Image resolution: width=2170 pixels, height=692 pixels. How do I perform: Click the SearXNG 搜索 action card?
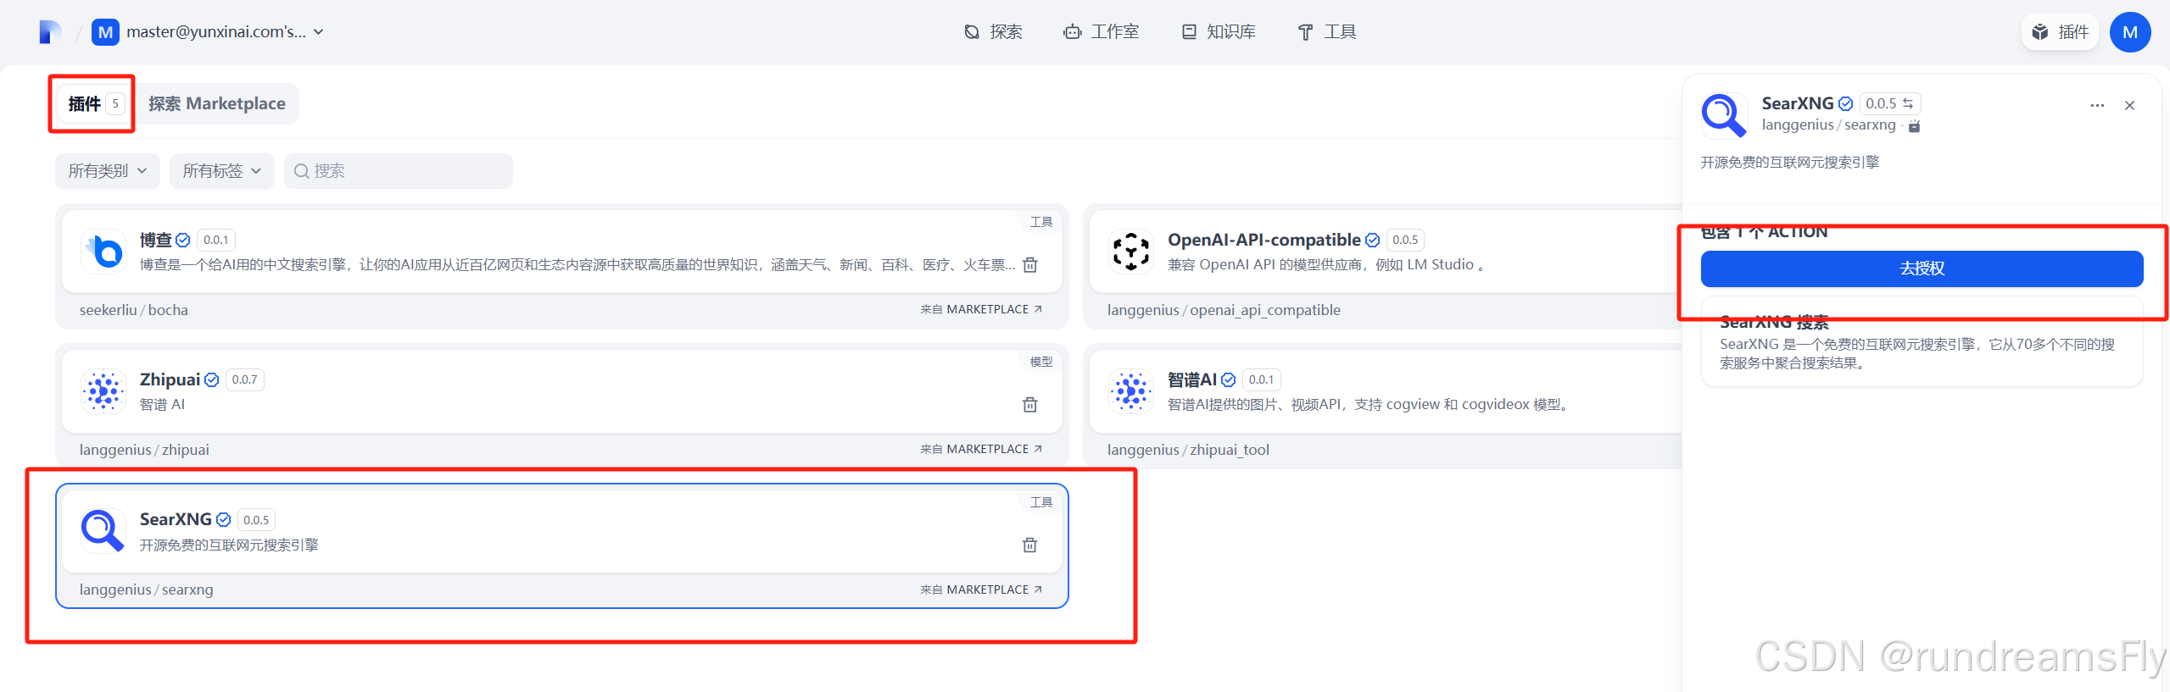click(x=1922, y=342)
